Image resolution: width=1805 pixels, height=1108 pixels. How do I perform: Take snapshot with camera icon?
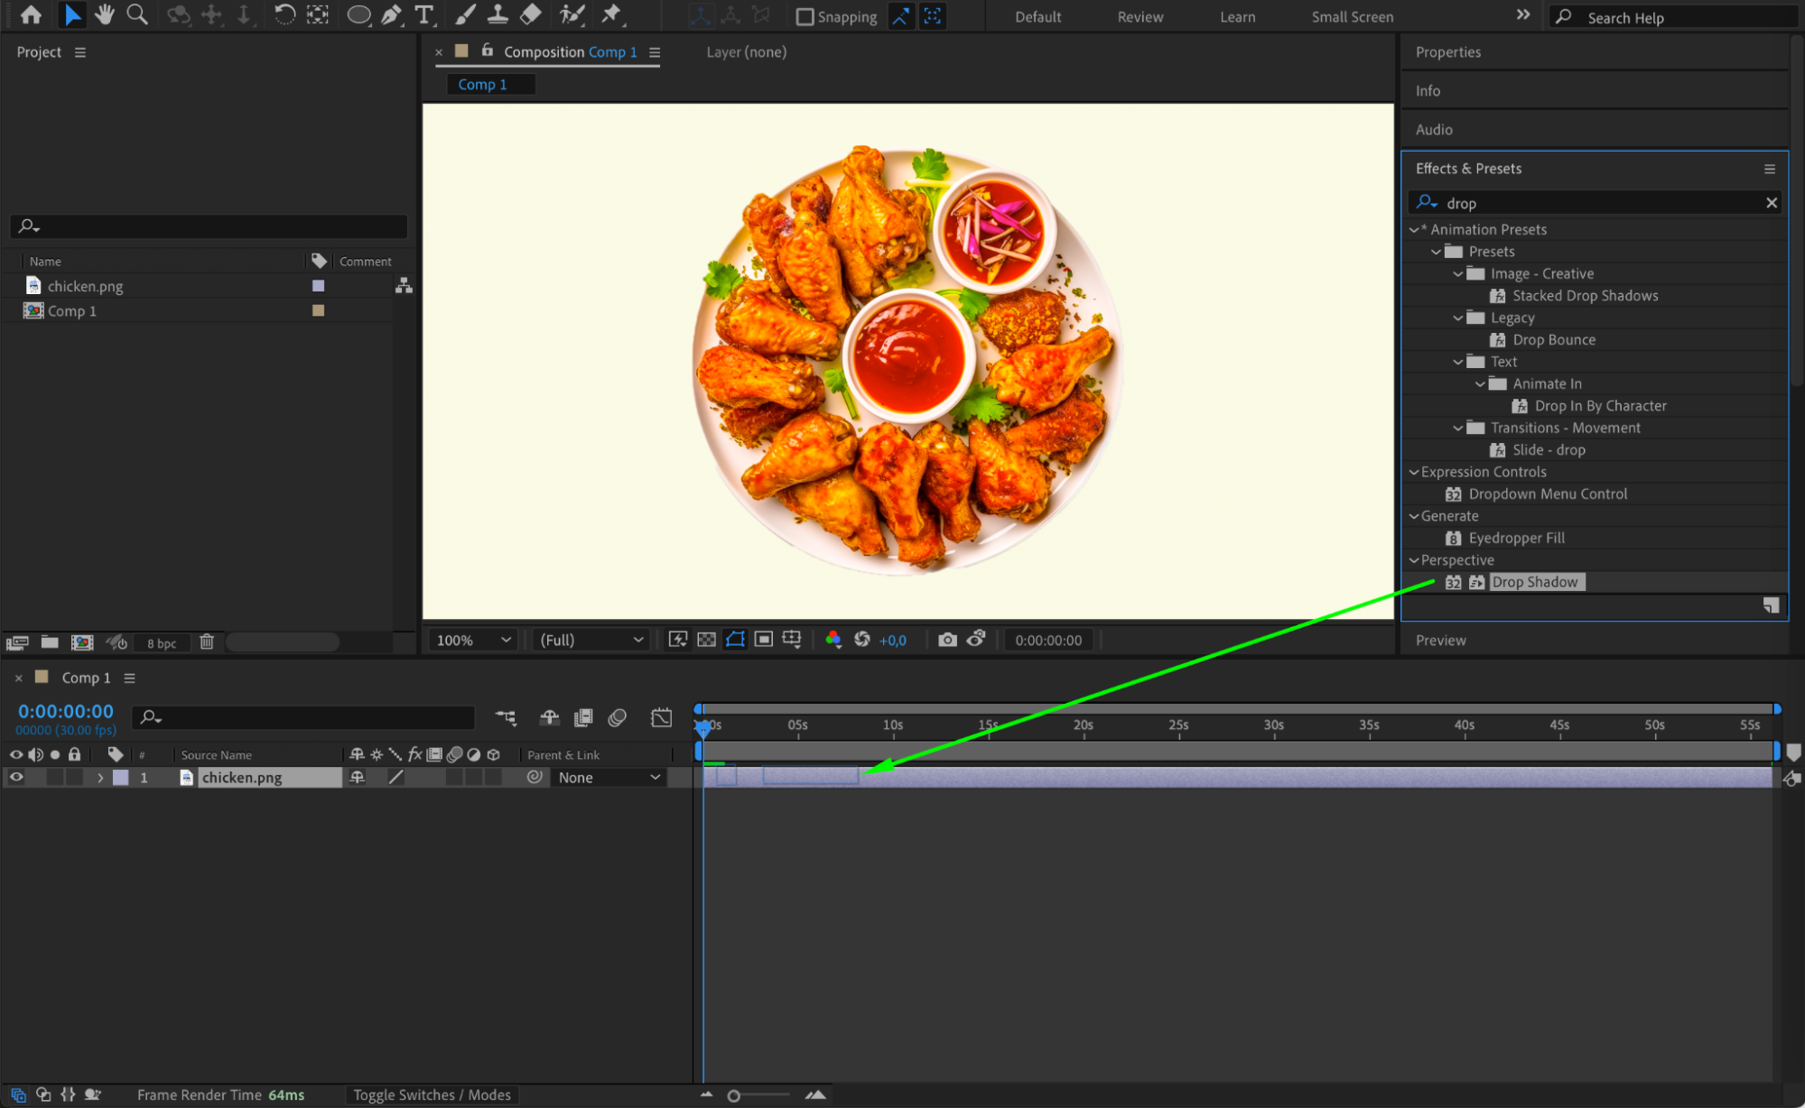point(946,640)
